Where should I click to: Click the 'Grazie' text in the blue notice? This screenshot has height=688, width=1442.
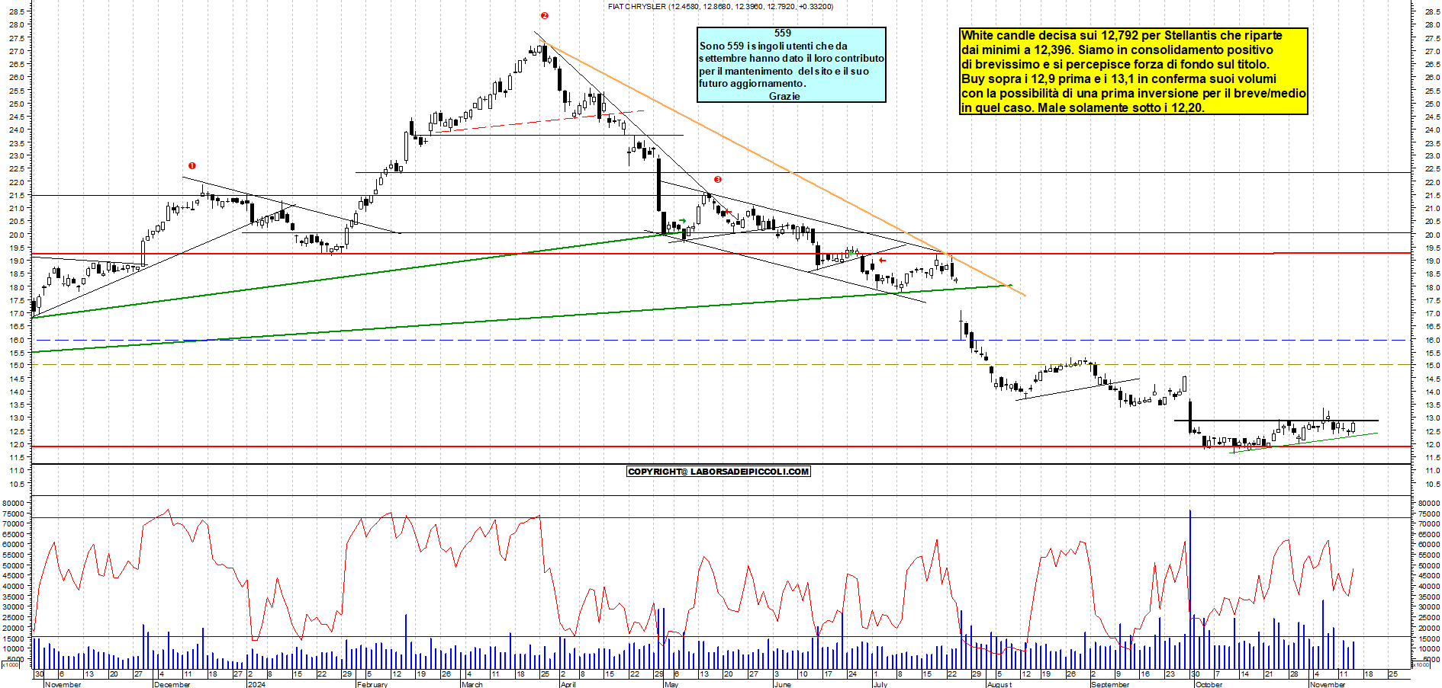pyautogui.click(x=784, y=96)
